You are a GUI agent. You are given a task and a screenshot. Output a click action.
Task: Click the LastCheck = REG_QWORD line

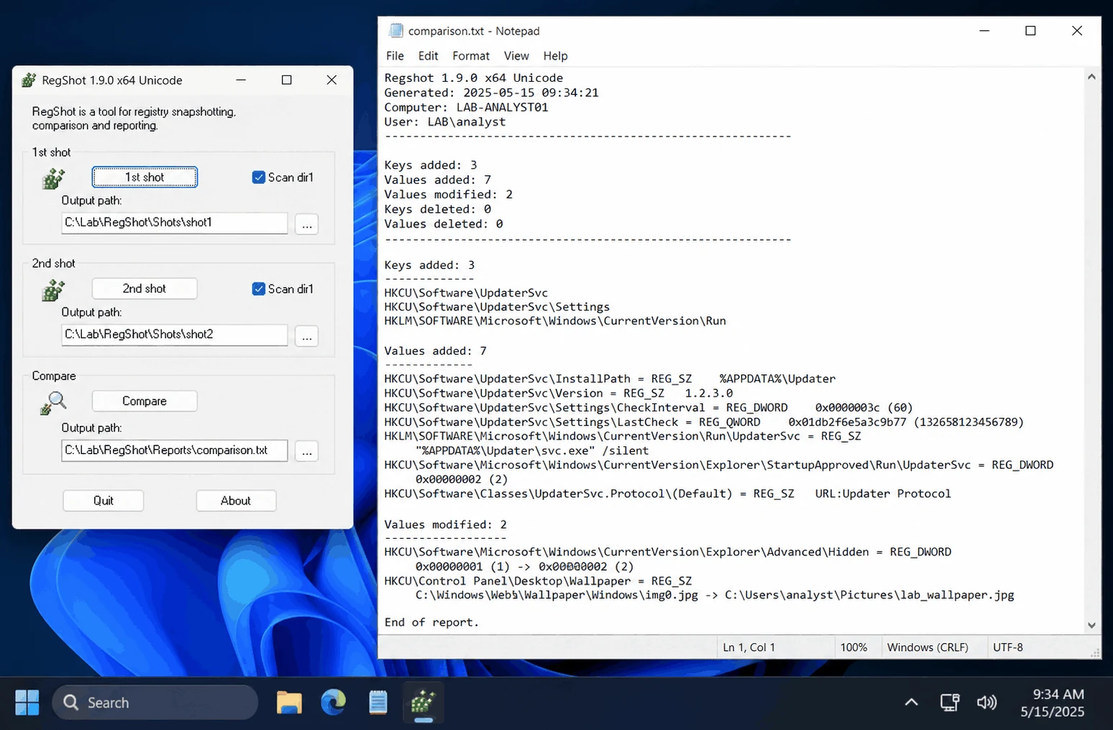(704, 422)
